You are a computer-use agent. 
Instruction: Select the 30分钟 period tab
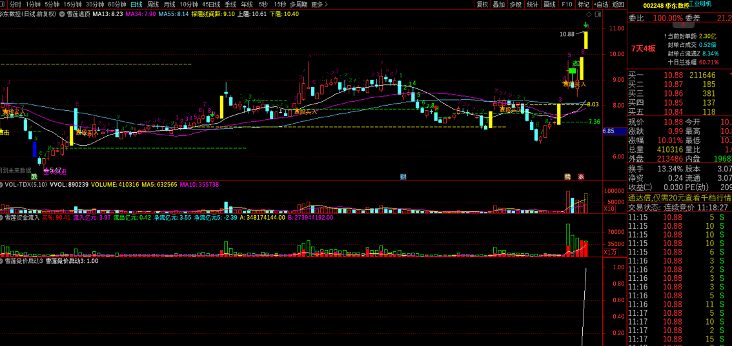[94, 5]
